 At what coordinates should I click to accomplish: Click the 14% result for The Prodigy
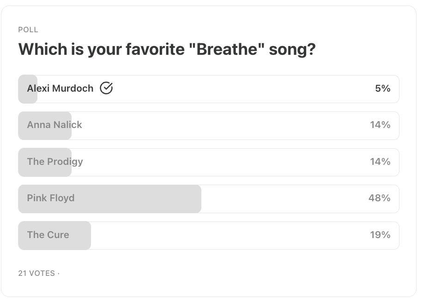(x=380, y=162)
